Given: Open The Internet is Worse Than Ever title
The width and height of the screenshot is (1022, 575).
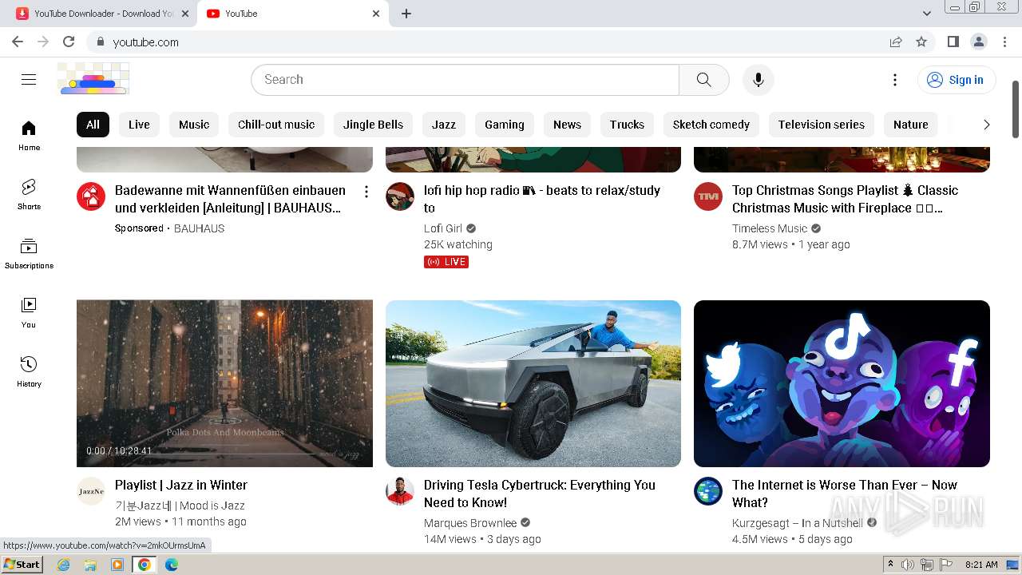Looking at the screenshot, I should tap(845, 494).
